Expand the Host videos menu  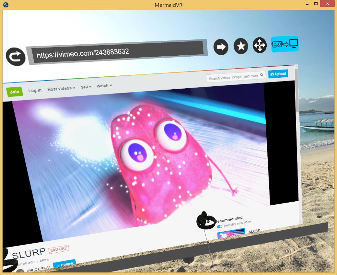point(61,89)
